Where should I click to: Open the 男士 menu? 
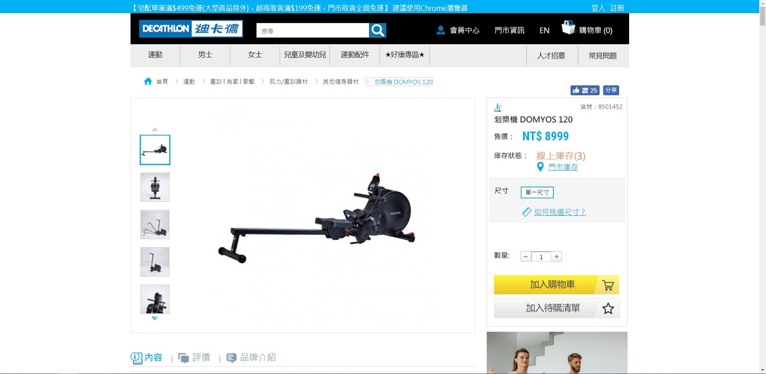pyautogui.click(x=205, y=55)
